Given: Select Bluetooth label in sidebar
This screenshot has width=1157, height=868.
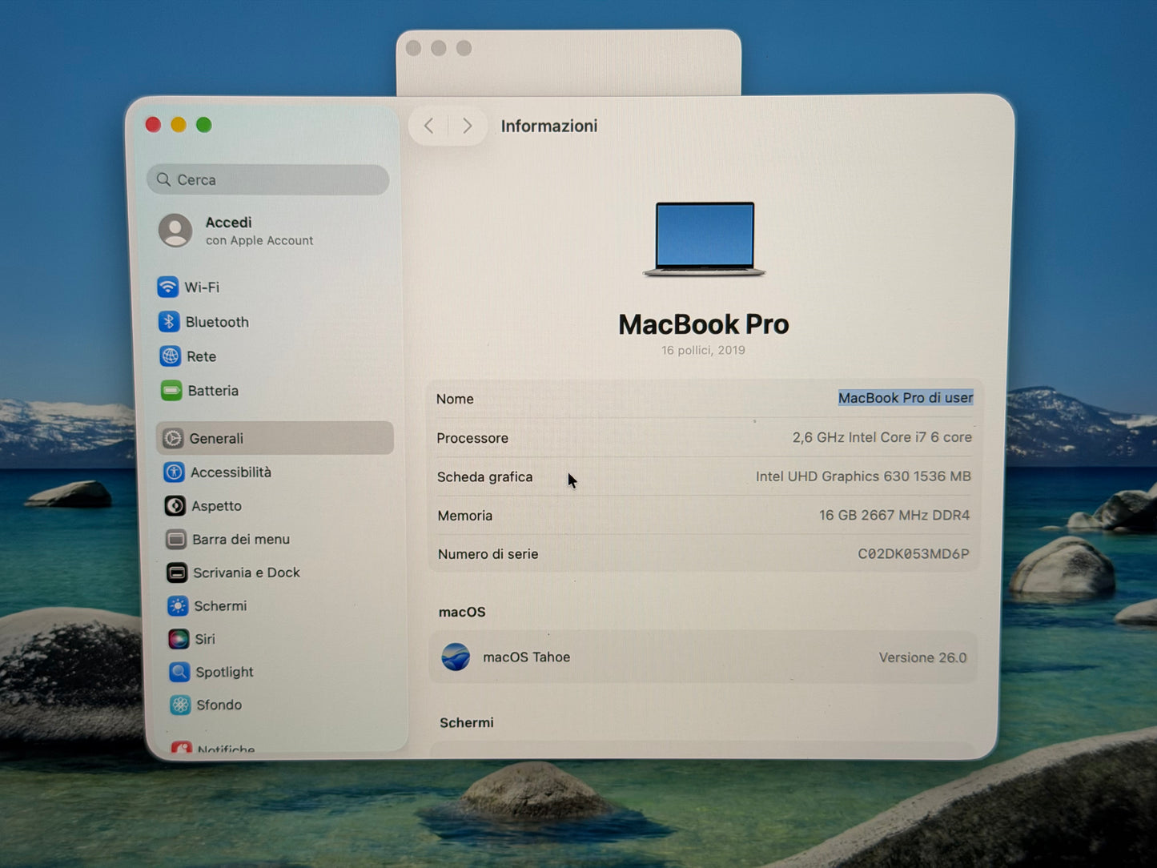Looking at the screenshot, I should pos(217,322).
